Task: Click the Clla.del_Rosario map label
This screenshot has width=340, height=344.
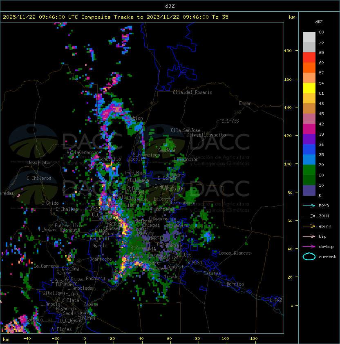Action: click(x=192, y=92)
